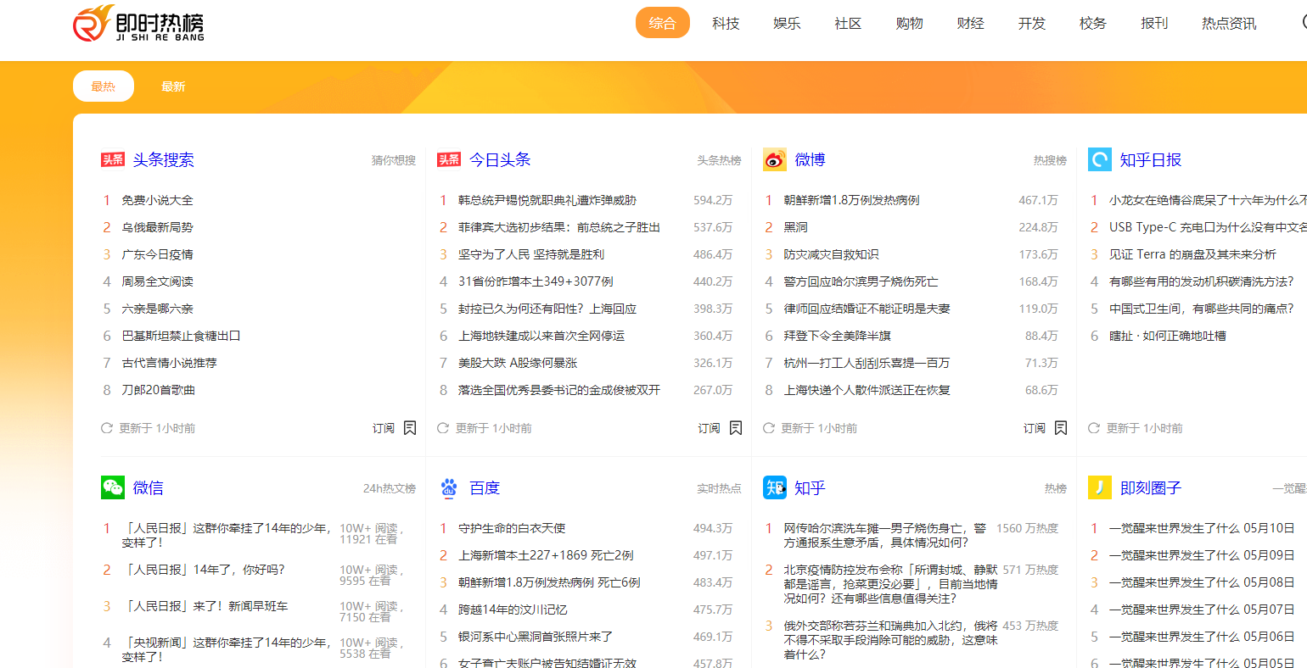Open 跨越14年的汶川记忆 entry
The width and height of the screenshot is (1307, 668).
click(x=513, y=610)
